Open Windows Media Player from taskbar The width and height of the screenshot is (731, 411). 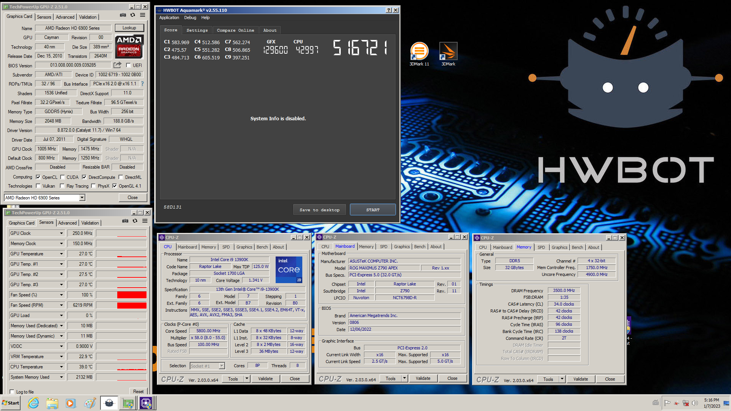pyautogui.click(x=70, y=403)
